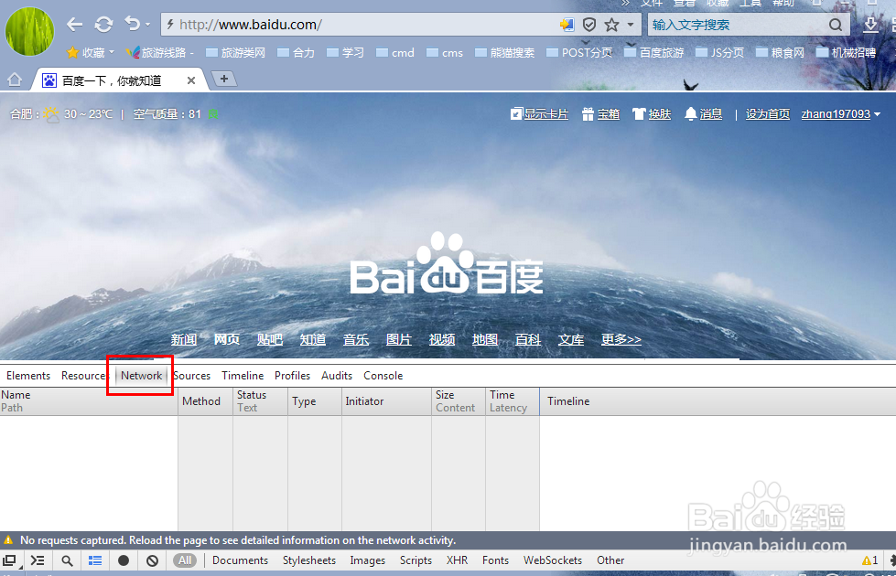
Task: Open the downloads icon
Action: point(870,25)
